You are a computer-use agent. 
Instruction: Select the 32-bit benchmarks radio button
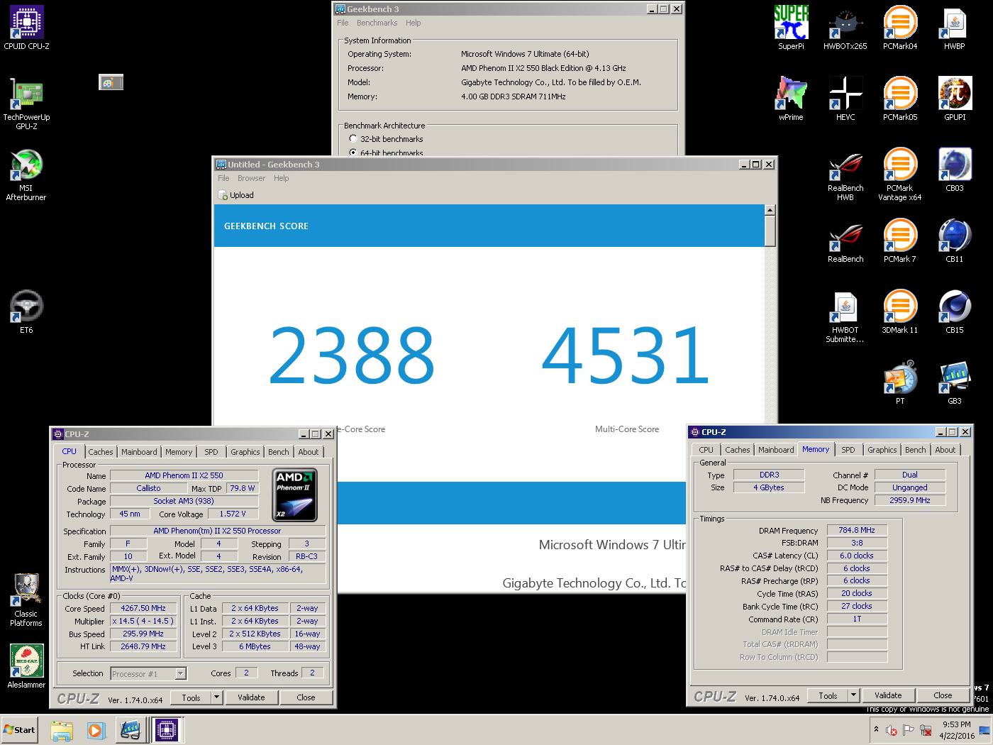pos(353,139)
